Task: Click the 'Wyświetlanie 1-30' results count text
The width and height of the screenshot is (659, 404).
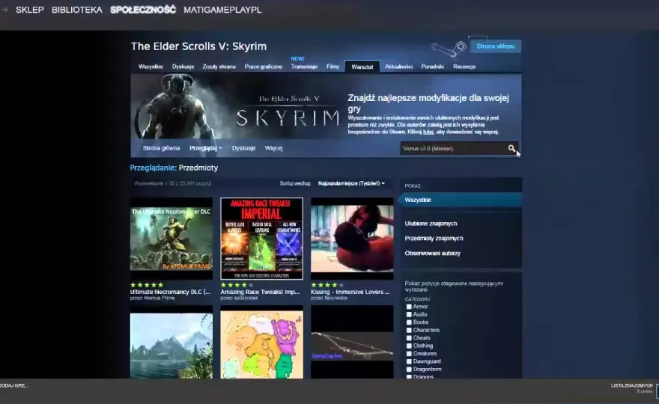Action: pyautogui.click(x=172, y=183)
